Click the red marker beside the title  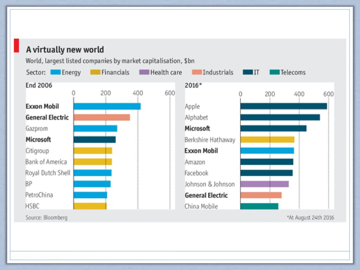(17, 45)
